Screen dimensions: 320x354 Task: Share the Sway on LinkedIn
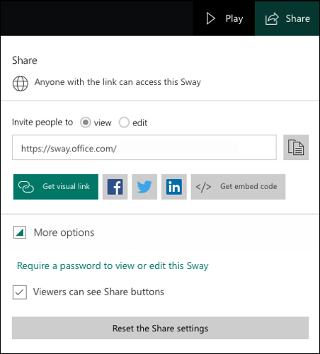174,187
